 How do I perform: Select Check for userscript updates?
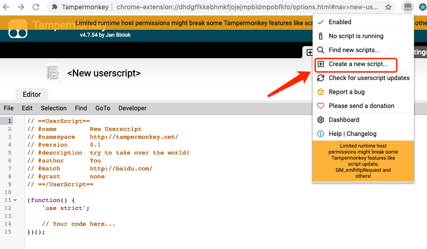point(363,78)
